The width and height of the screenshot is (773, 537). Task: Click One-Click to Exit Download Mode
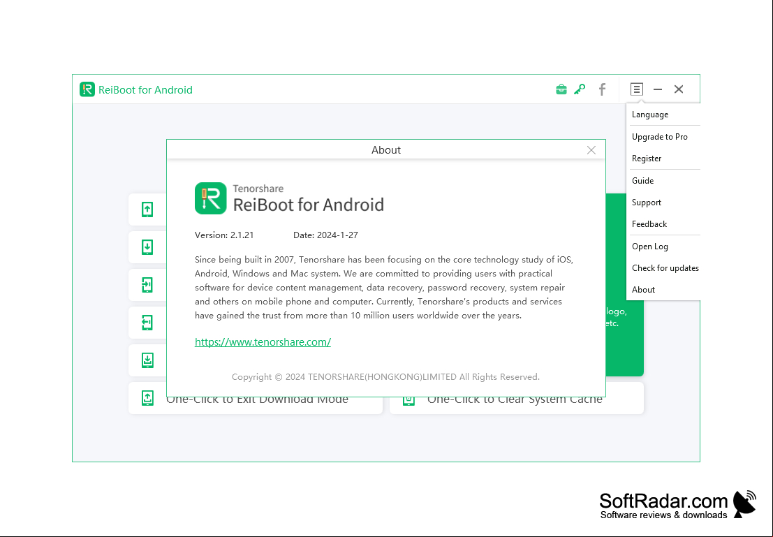click(257, 401)
